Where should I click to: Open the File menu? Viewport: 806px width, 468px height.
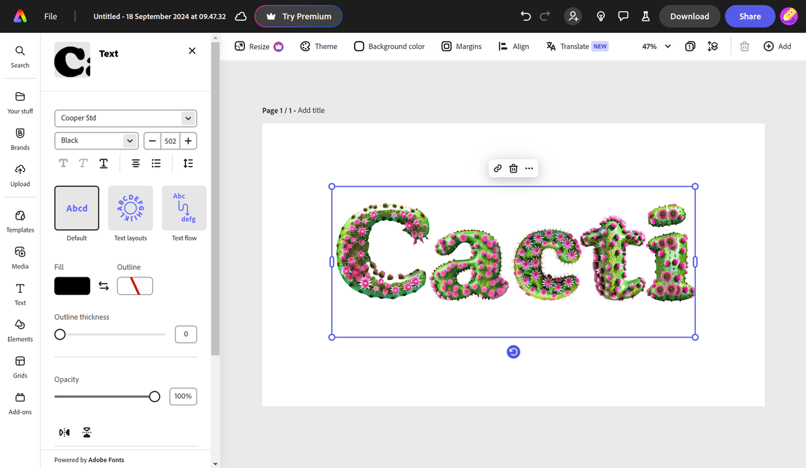[x=50, y=15]
